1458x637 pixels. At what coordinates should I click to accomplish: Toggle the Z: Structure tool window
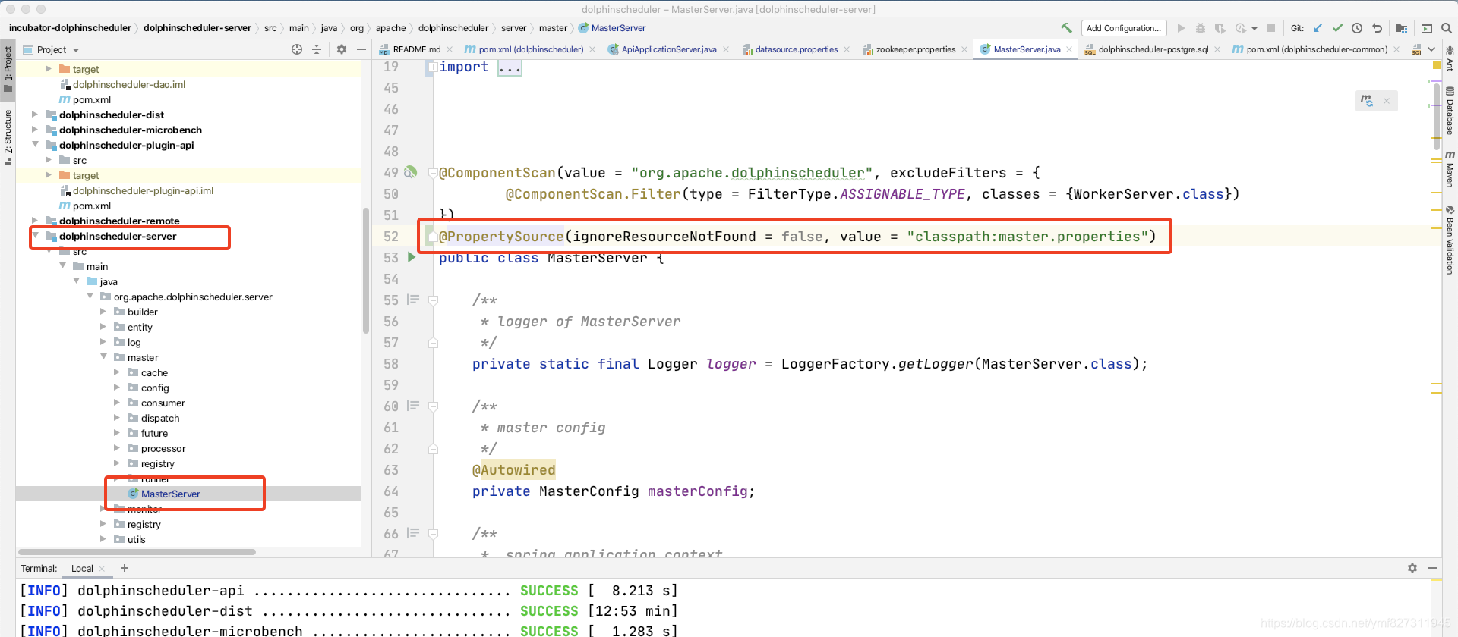pyautogui.click(x=8, y=136)
